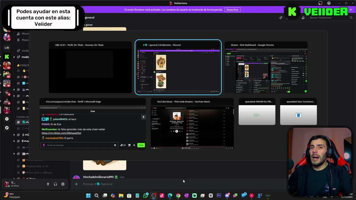The image size is (356, 200).
Task: Open server icon with 14 notifications badge
Action: click(x=7, y=66)
